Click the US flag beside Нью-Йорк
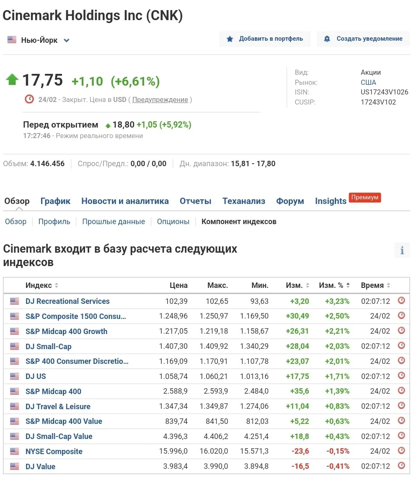419x486 pixels. pos(12,40)
